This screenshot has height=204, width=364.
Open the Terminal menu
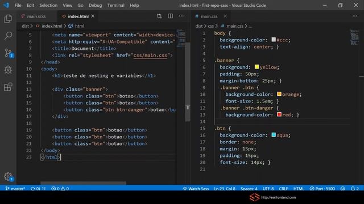pyautogui.click(x=115, y=5)
